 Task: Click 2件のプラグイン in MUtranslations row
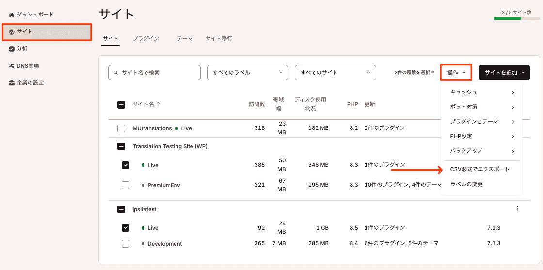384,128
